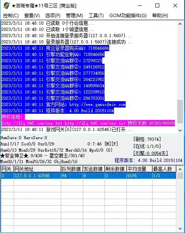Click the log line 引擎功能定制QQ

coord(53,54)
